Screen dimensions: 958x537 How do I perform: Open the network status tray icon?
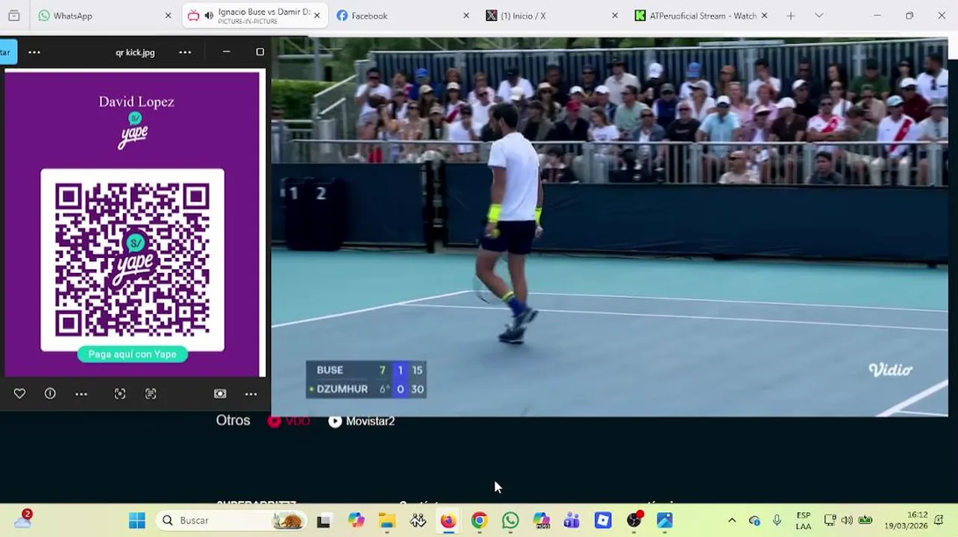[830, 521]
